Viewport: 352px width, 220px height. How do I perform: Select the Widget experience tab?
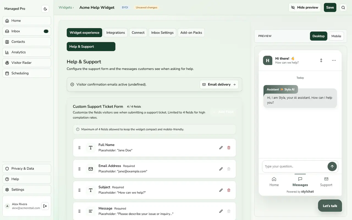click(x=84, y=32)
